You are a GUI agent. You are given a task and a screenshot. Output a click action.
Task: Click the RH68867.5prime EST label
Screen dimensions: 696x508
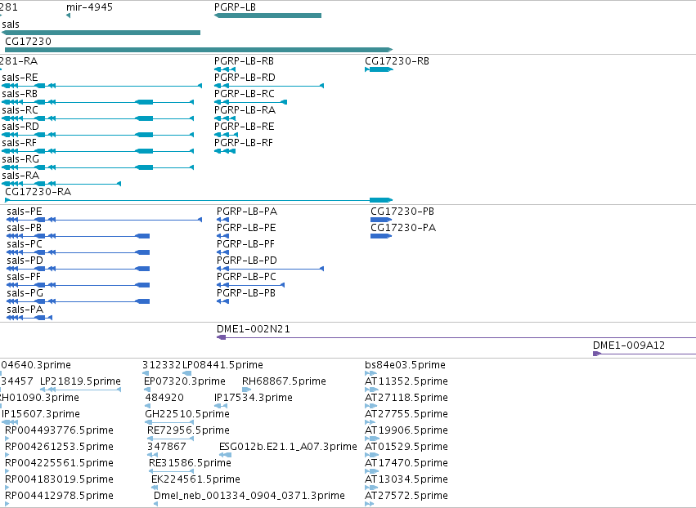point(284,381)
